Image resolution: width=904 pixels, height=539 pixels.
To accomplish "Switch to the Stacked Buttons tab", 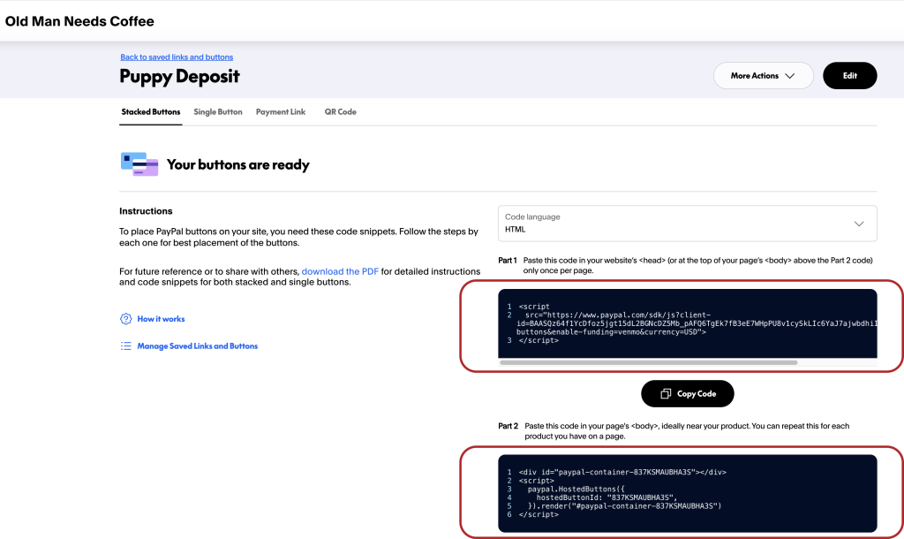I will pyautogui.click(x=150, y=112).
